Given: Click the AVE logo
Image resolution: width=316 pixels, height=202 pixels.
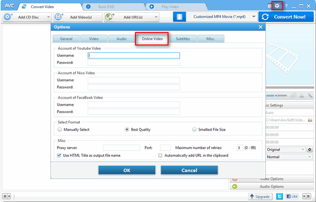Looking at the screenshot, I should point(10,6).
